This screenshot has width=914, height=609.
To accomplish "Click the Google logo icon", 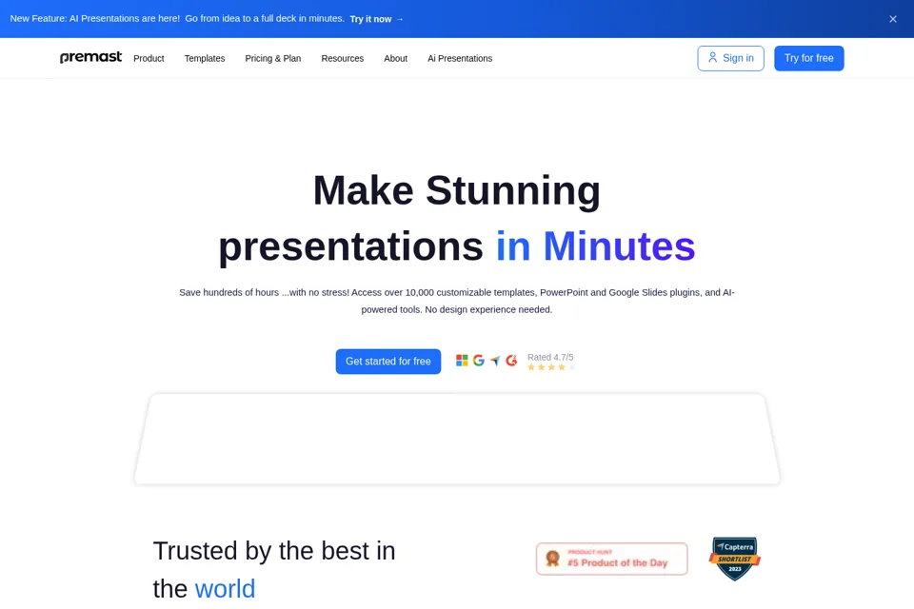I will (479, 361).
